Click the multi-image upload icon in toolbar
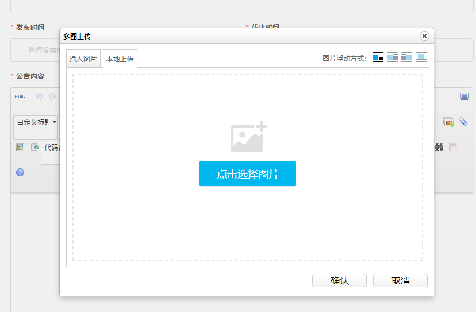Viewport: 476px width, 312px height. point(448,122)
